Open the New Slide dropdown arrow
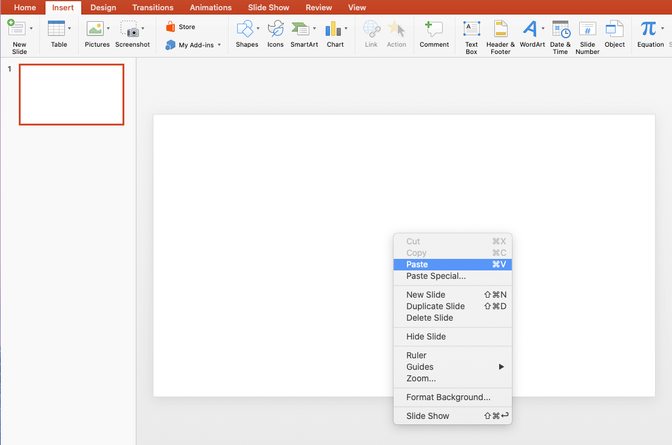 [x=31, y=28]
